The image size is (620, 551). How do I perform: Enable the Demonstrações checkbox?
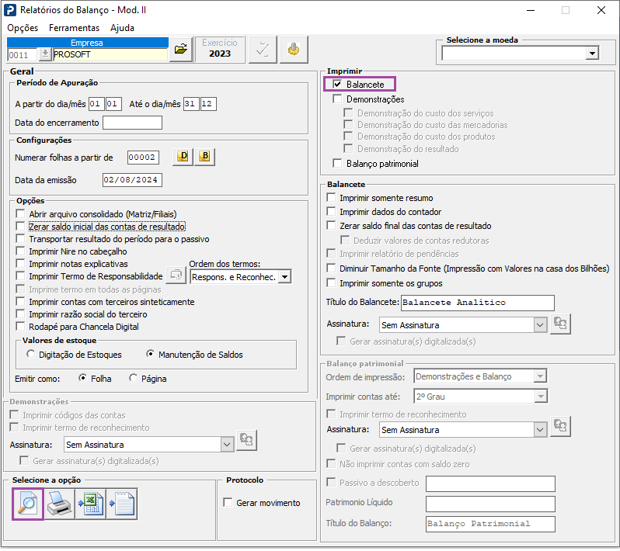pyautogui.click(x=337, y=99)
